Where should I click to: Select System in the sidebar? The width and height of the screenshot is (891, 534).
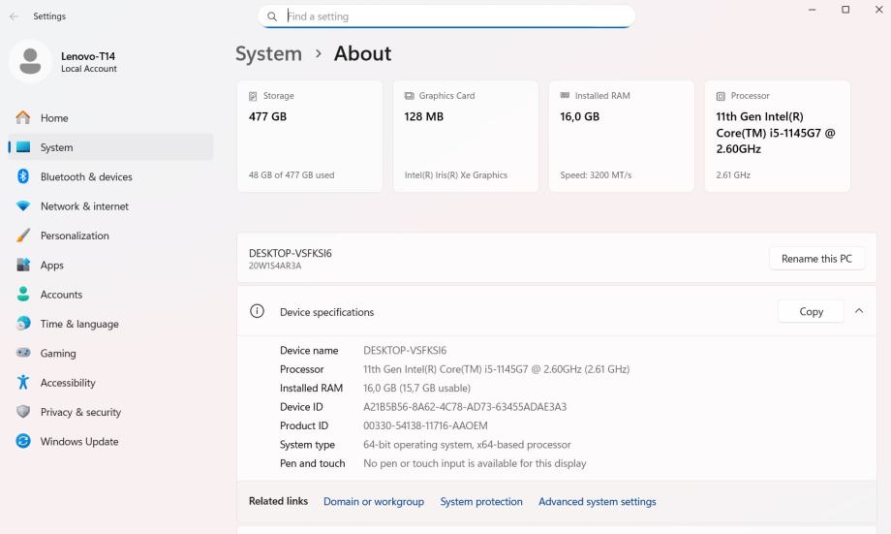(x=56, y=147)
